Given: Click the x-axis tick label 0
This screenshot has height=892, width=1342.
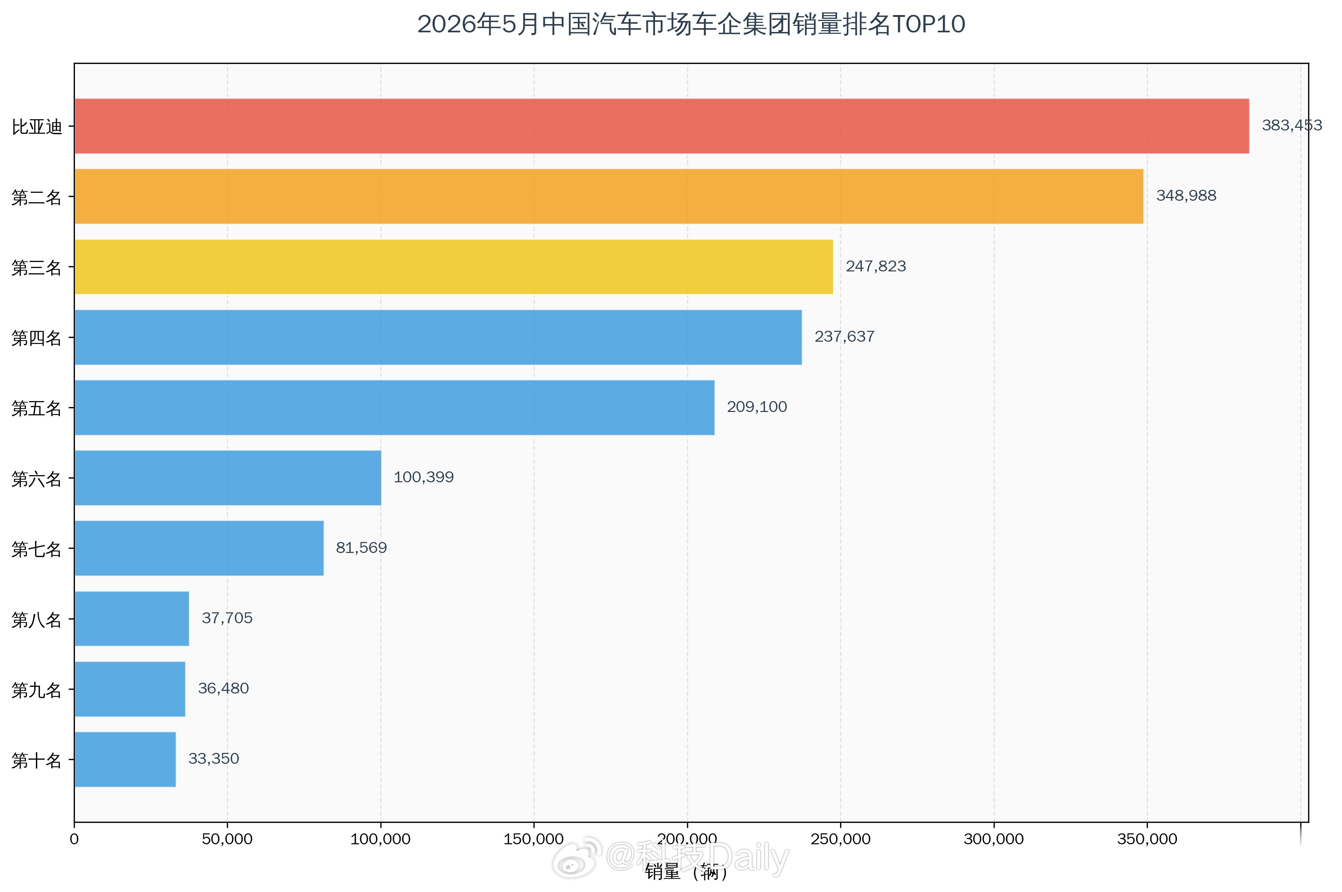Looking at the screenshot, I should (74, 839).
